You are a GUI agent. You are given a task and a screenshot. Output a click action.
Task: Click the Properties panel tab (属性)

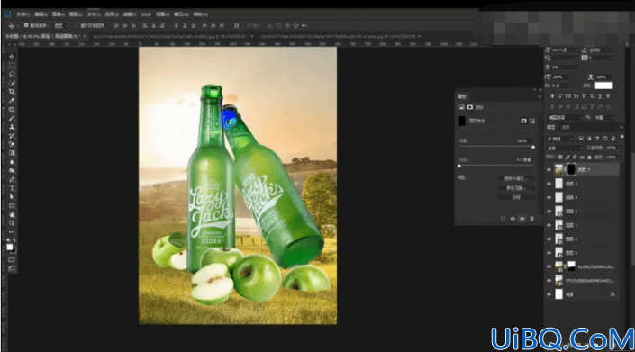click(462, 96)
